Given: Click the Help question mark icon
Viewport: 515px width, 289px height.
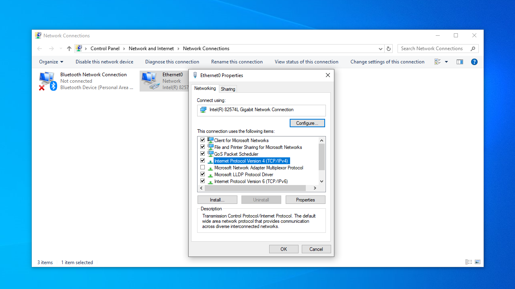Looking at the screenshot, I should click(474, 62).
